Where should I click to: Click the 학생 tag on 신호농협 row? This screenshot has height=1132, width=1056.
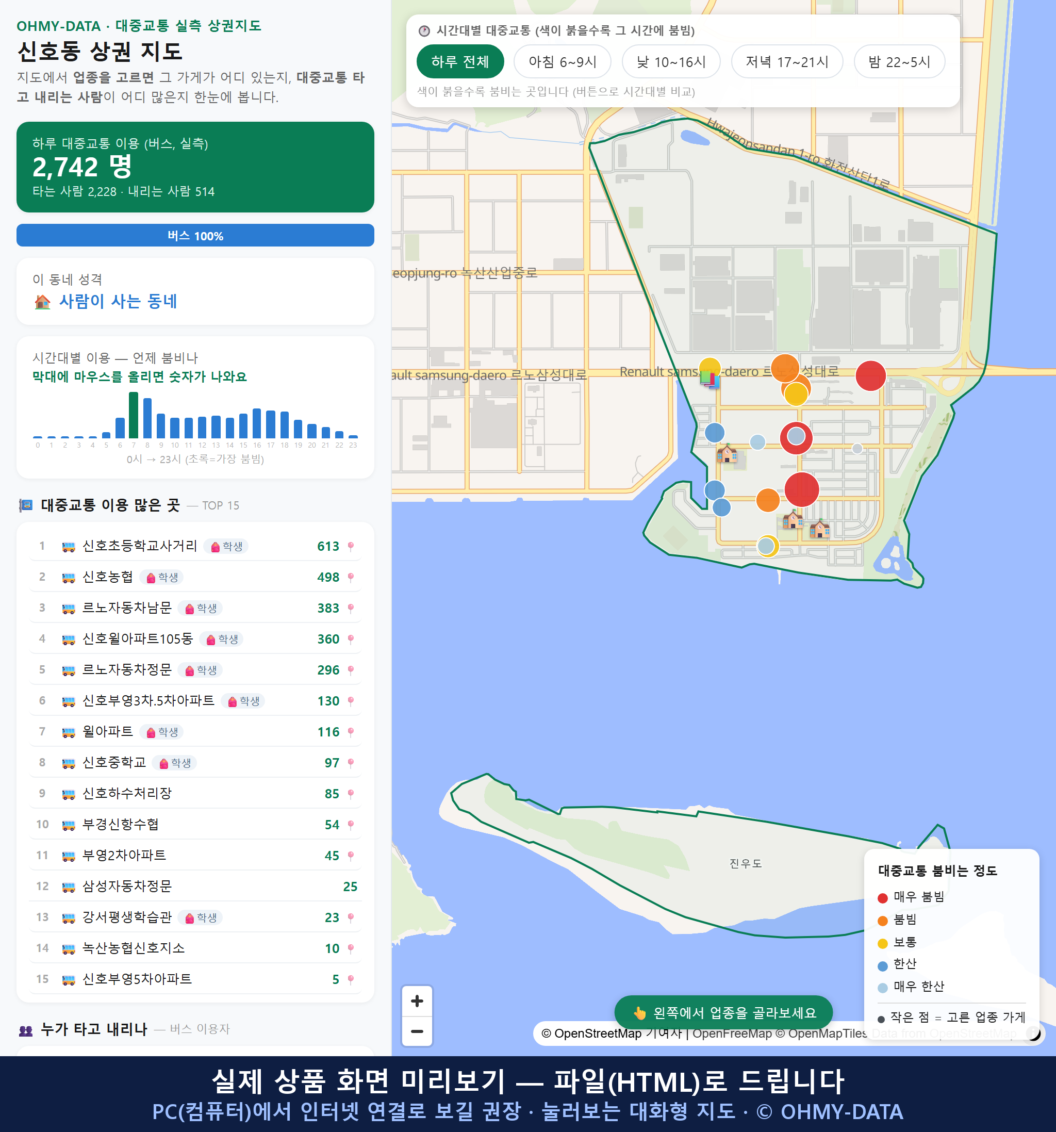coord(162,578)
